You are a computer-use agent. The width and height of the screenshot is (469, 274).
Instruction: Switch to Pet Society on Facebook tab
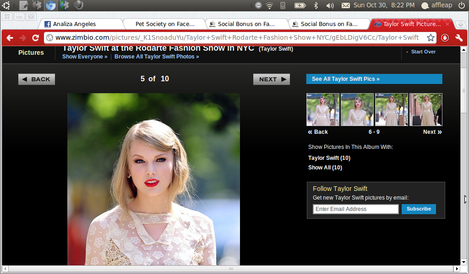[x=164, y=24]
